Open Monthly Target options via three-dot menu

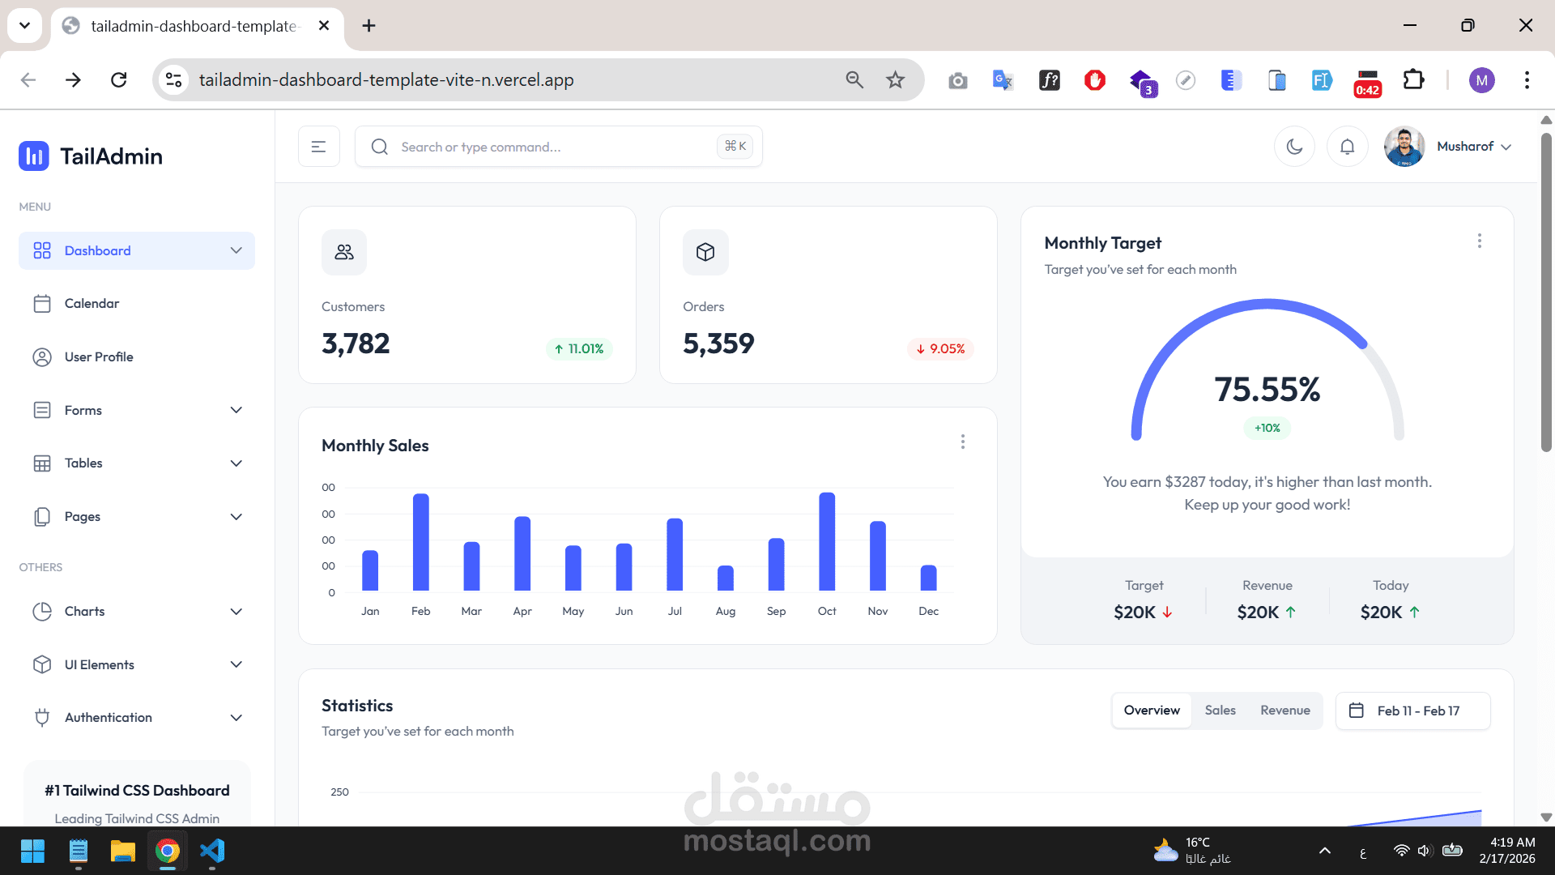click(1479, 241)
